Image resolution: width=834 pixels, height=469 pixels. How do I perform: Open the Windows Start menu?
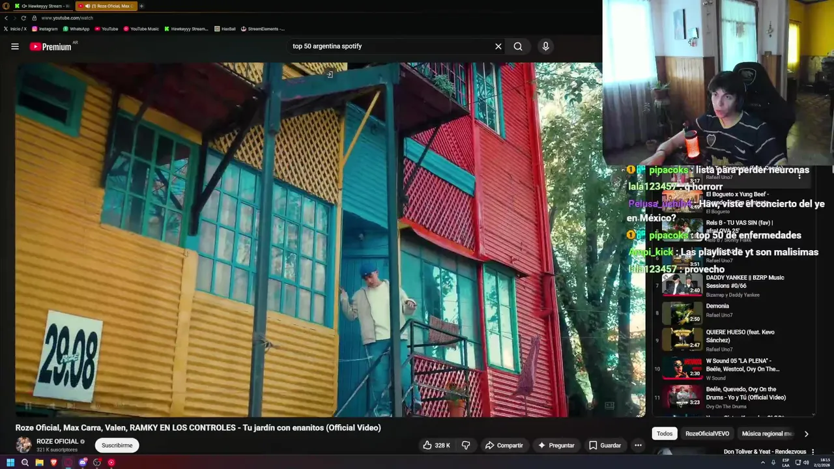pos(10,462)
